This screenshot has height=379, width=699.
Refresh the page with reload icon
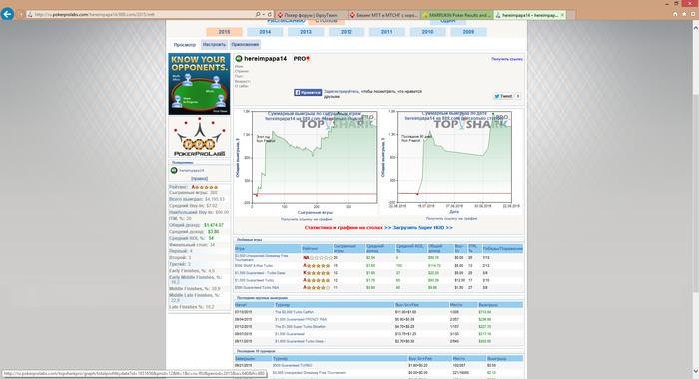tap(270, 15)
